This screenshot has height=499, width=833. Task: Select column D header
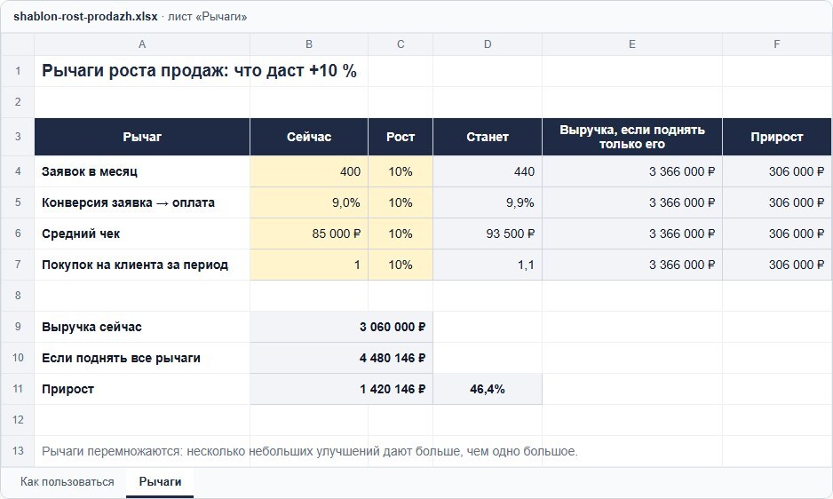[488, 44]
